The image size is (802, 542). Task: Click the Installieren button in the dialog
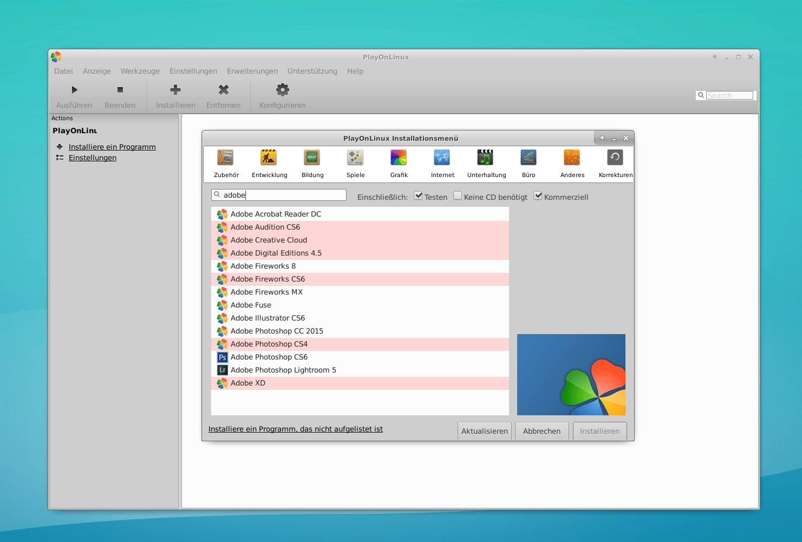point(599,431)
